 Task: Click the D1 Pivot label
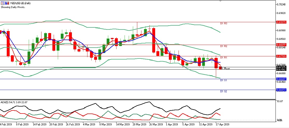coord(225,69)
